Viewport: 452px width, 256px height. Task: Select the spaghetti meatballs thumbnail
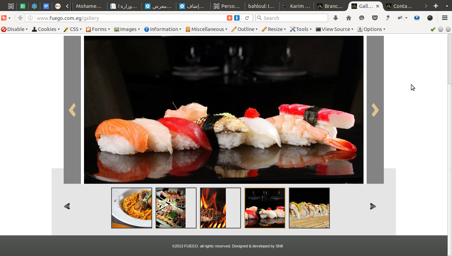click(x=132, y=208)
